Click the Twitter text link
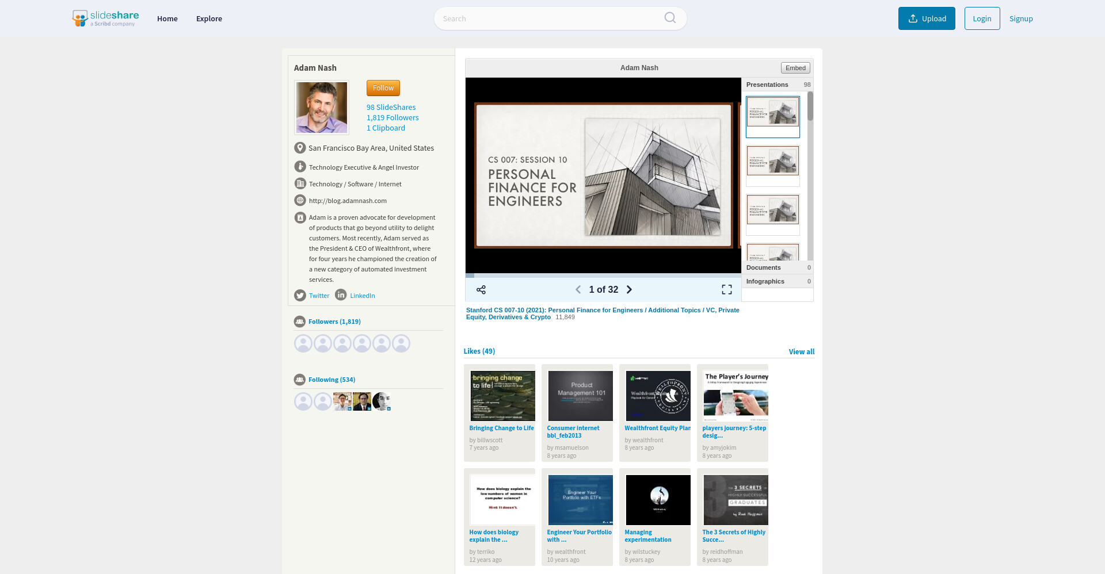The height and width of the screenshot is (574, 1105). (x=319, y=296)
